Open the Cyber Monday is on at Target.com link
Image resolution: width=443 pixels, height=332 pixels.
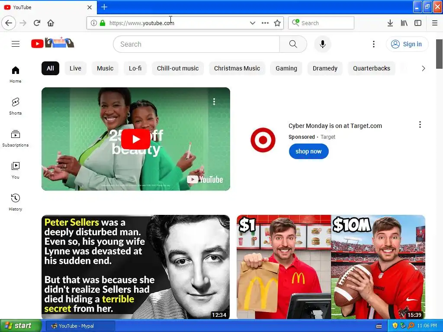pos(335,126)
